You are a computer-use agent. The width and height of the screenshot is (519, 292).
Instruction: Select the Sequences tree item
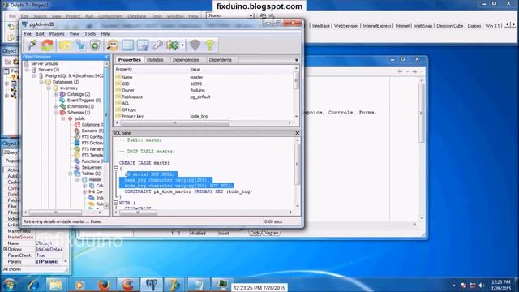pos(92,168)
